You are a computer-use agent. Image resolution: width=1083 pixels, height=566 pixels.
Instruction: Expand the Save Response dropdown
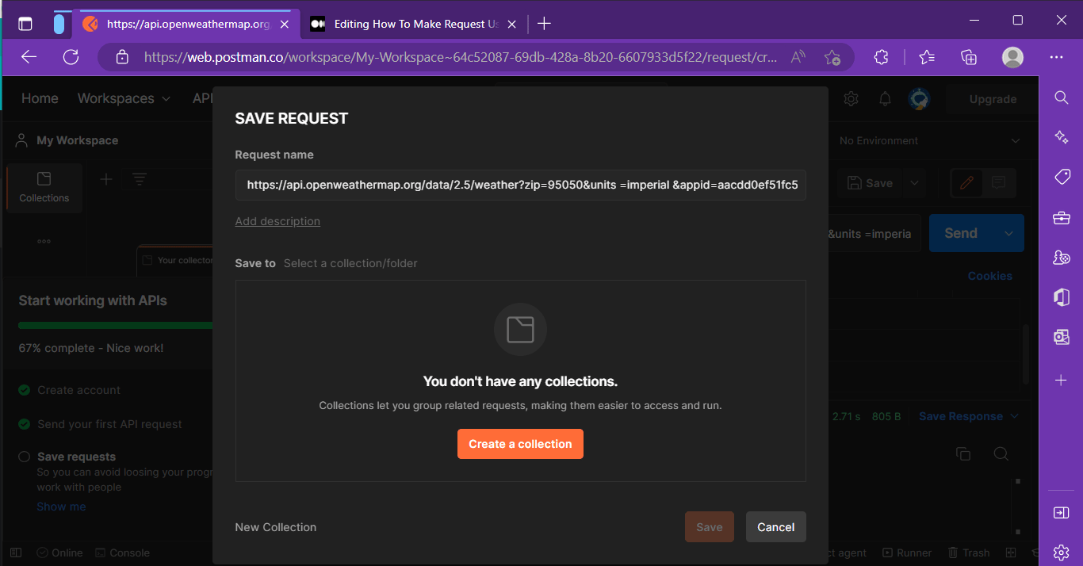coord(969,416)
